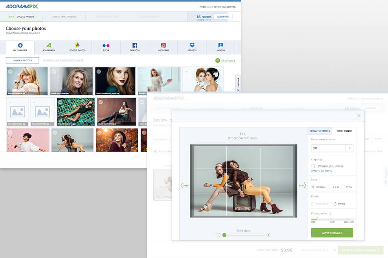This screenshot has width=388, height=258.
Task: Select the B&W color option
Action: tap(330, 187)
